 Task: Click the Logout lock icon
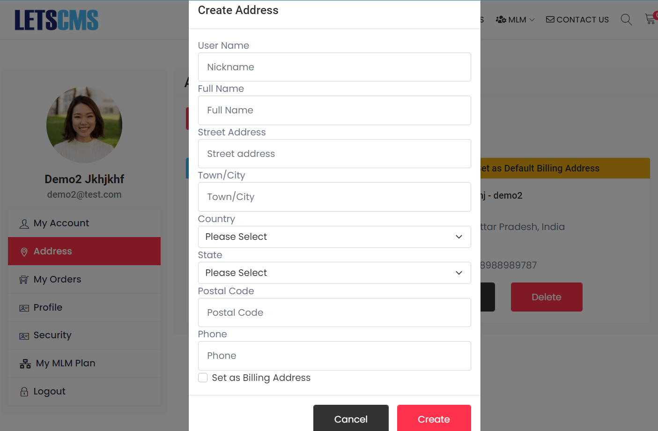pyautogui.click(x=24, y=392)
